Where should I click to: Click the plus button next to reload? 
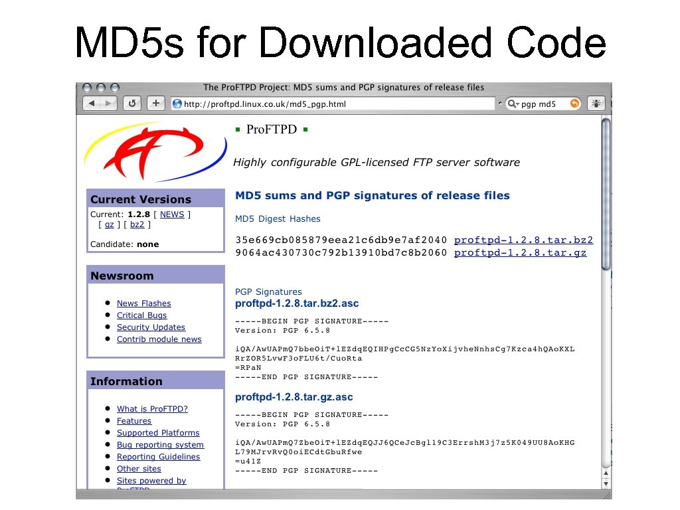(x=155, y=103)
